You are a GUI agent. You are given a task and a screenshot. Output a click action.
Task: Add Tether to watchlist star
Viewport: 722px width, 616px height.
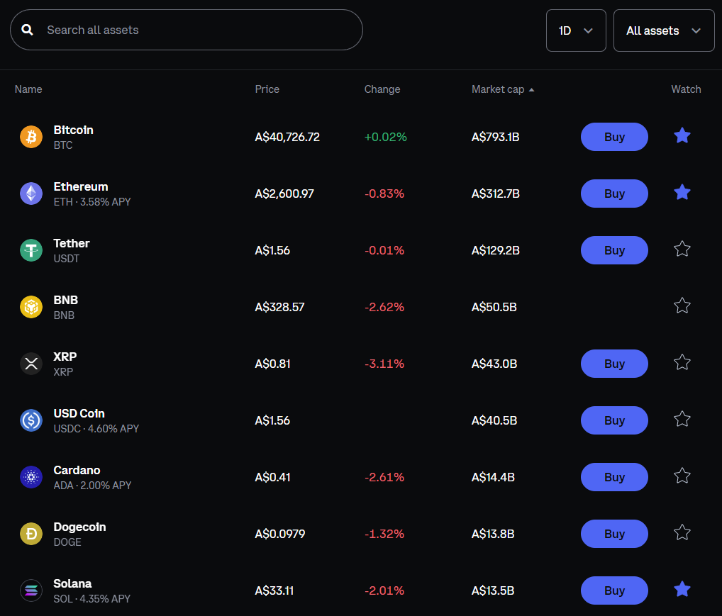point(682,249)
